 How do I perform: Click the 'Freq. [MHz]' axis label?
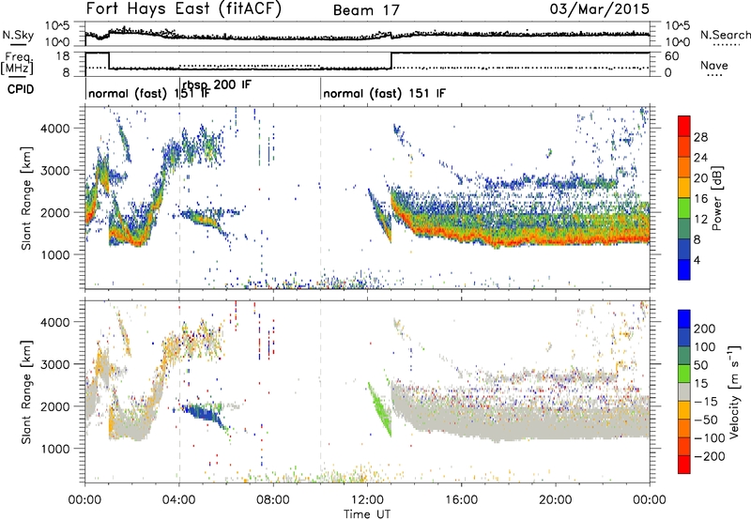pyautogui.click(x=18, y=64)
